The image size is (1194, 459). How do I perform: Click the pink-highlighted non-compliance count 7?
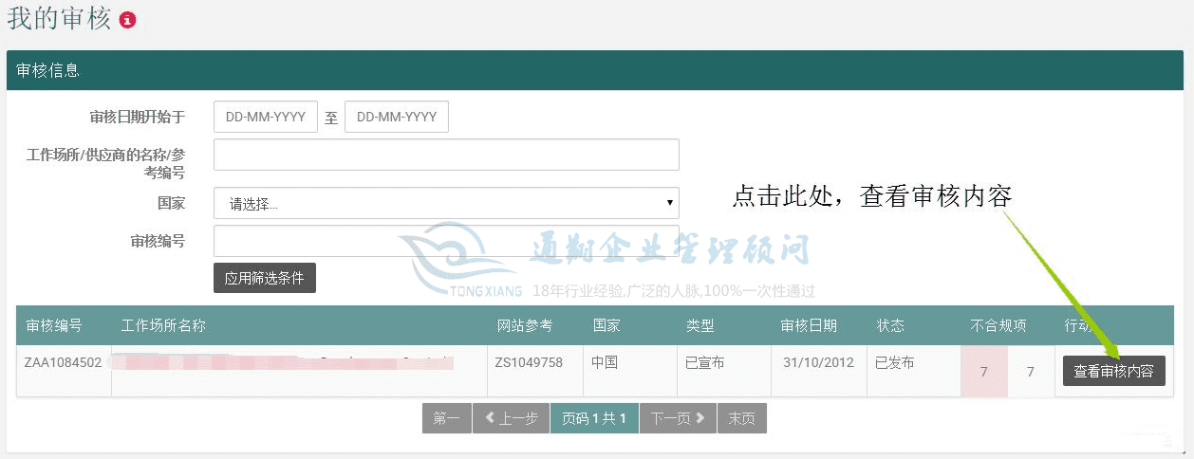click(983, 372)
